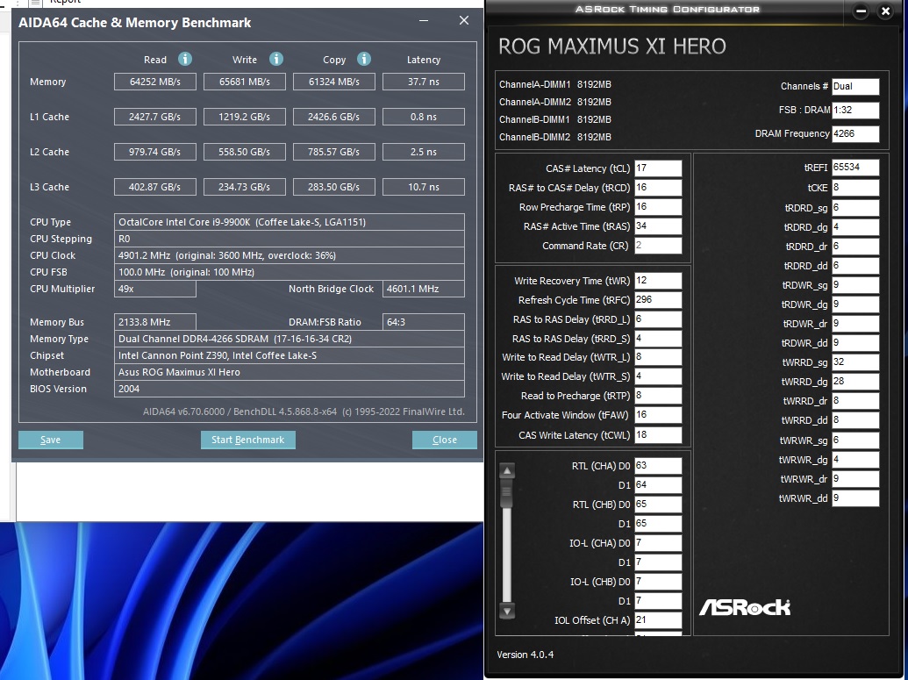Click scroll up arrow in RTL list
This screenshot has height=680, width=908.
pos(507,470)
